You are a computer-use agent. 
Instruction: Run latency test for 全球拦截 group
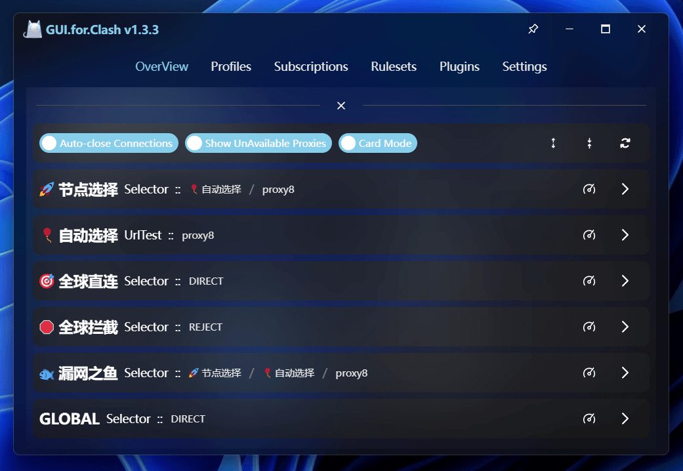589,327
